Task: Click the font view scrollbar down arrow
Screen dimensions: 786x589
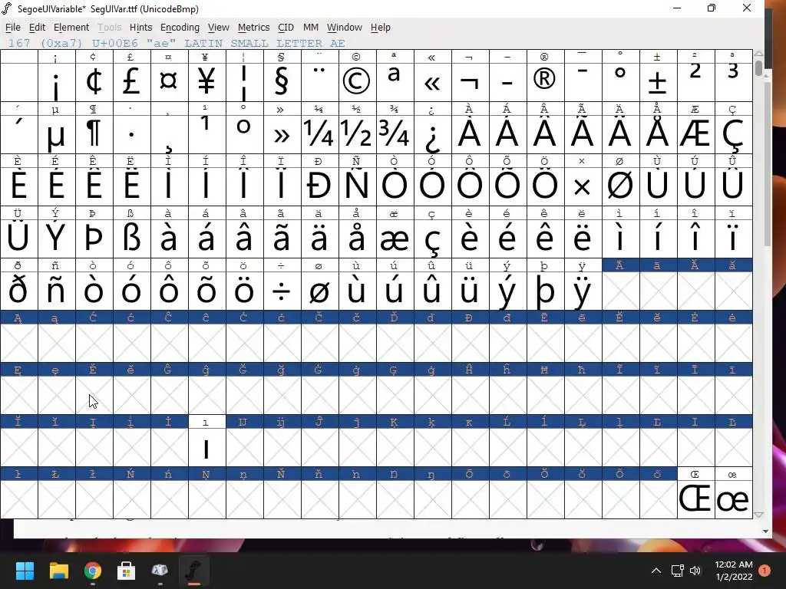Action: click(x=758, y=515)
